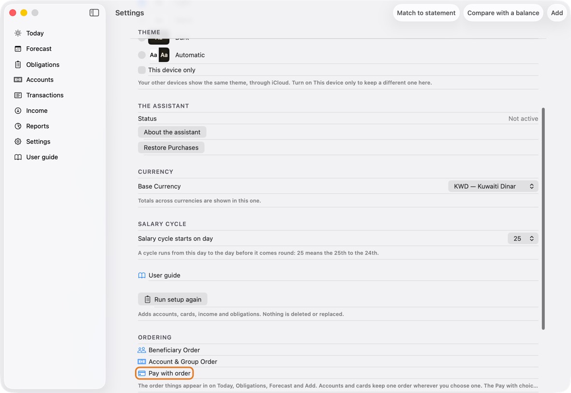Click Match to statement button

coord(426,13)
